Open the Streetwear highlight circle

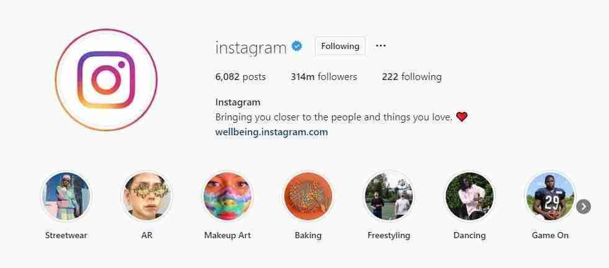coord(66,197)
